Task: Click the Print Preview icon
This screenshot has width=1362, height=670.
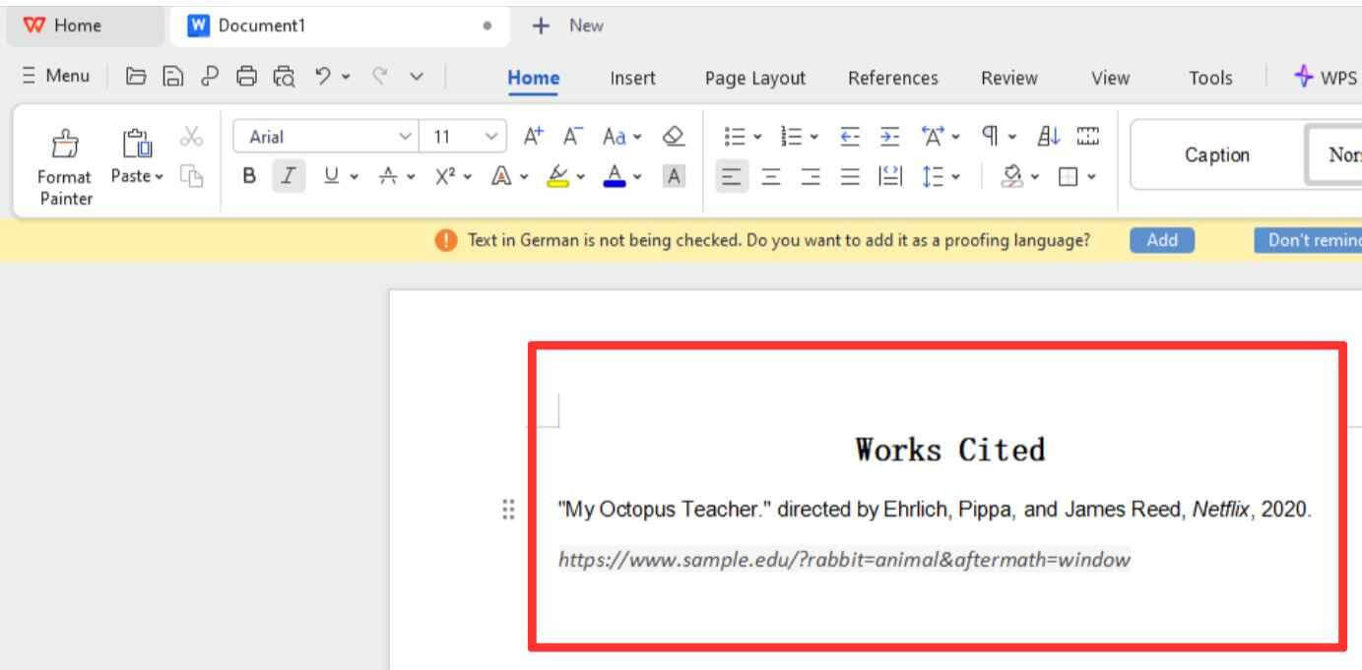Action: [x=282, y=76]
